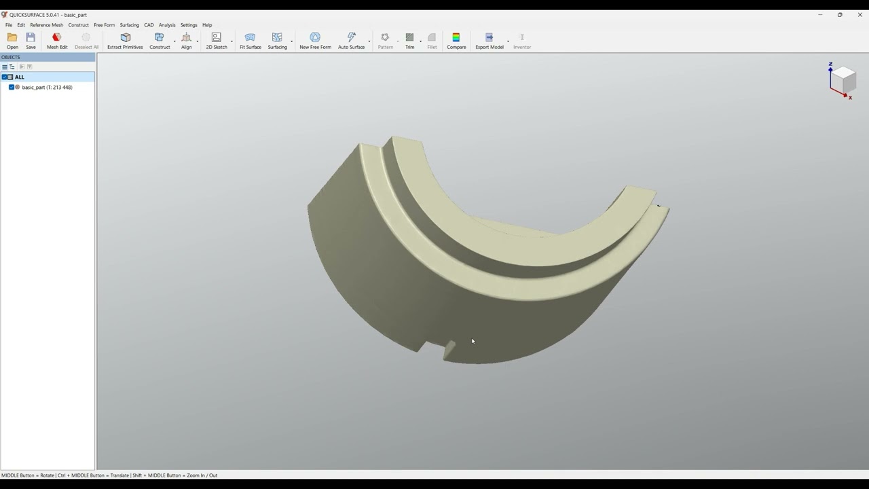The height and width of the screenshot is (489, 869).
Task: Click the Deselect All toolbar icon
Action: (x=86, y=41)
